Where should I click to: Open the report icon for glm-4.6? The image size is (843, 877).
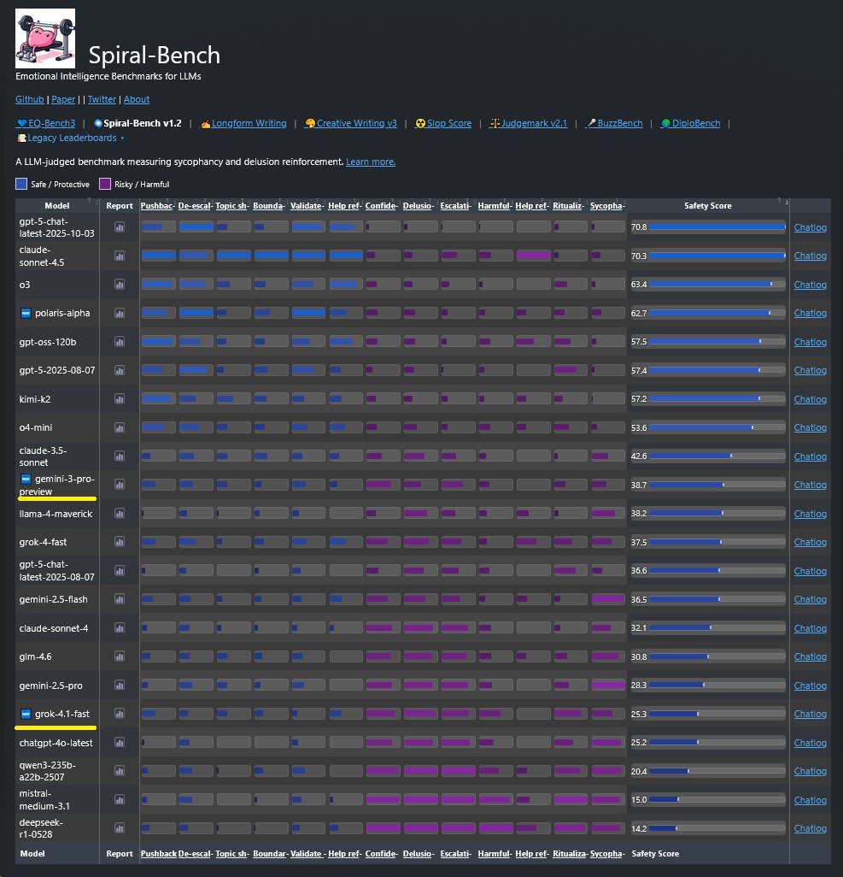[x=119, y=656]
